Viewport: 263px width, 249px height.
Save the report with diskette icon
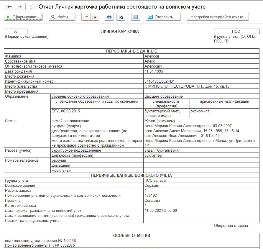(135, 17)
